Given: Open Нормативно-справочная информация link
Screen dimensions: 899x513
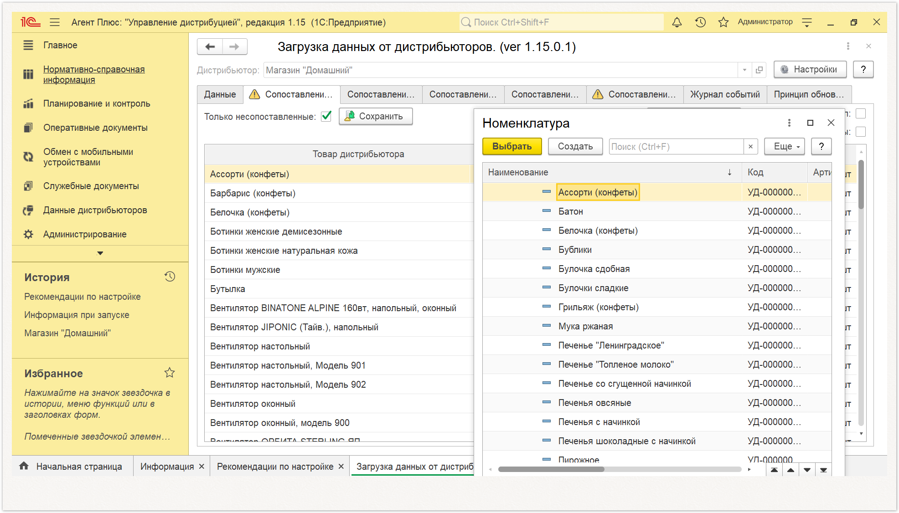Looking at the screenshot, I should click(94, 74).
